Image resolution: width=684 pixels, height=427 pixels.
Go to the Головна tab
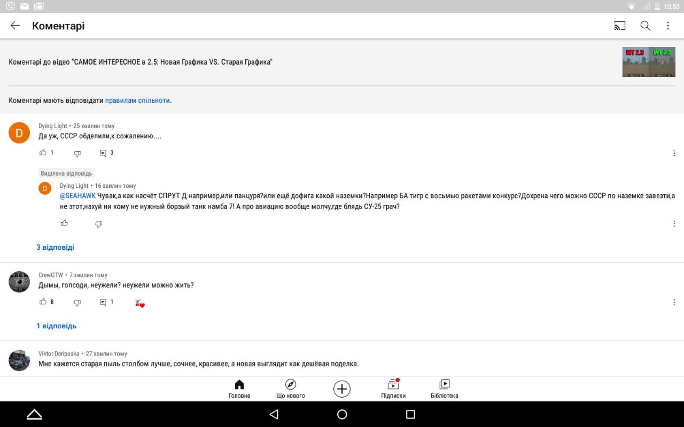pyautogui.click(x=239, y=389)
